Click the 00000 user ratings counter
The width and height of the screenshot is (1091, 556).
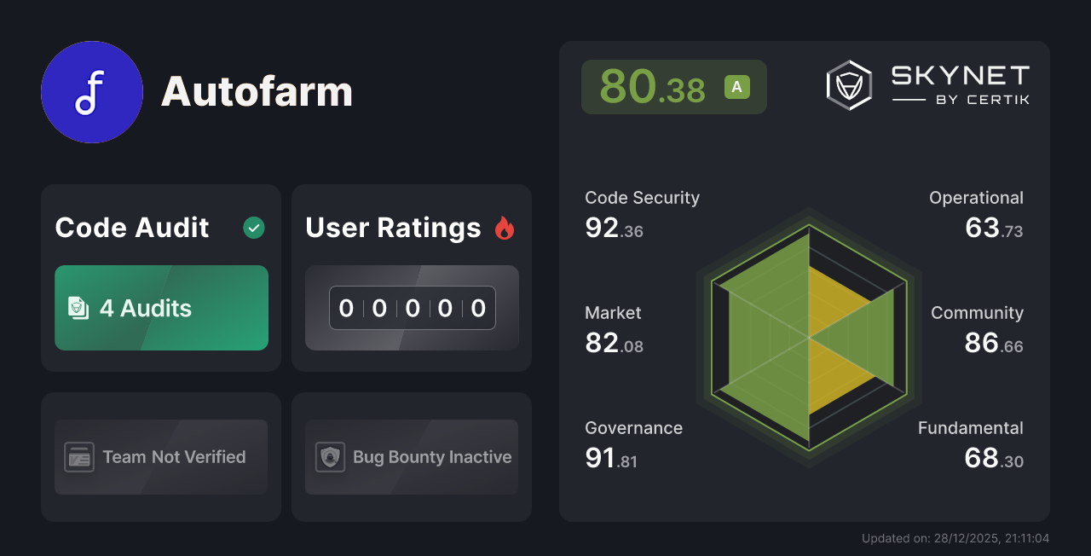(411, 308)
